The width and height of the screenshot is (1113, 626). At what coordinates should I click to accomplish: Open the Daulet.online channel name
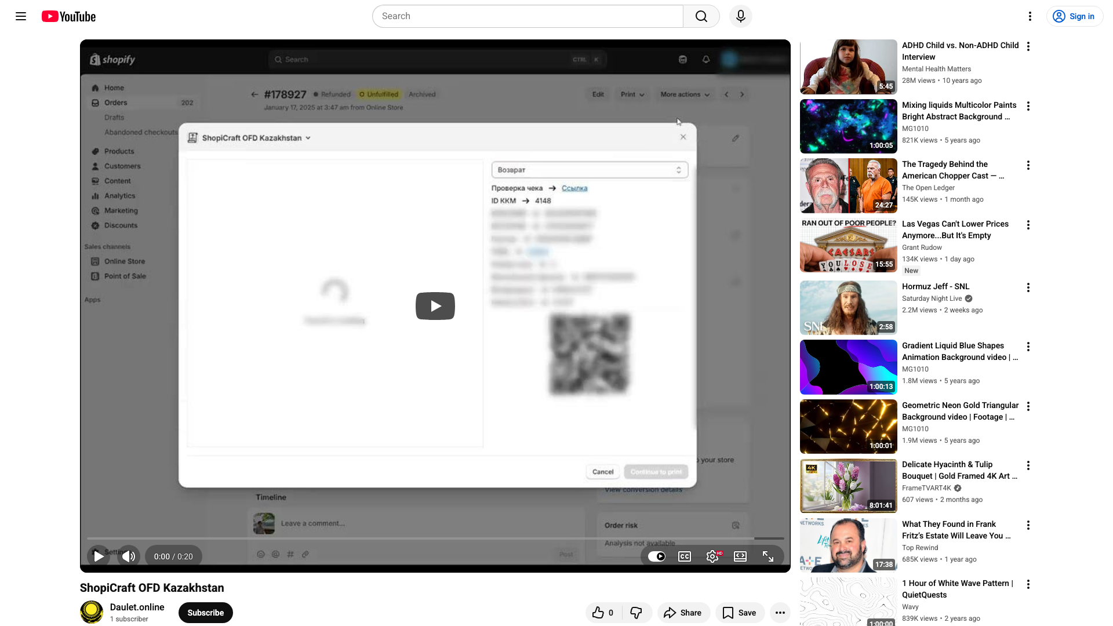pyautogui.click(x=137, y=607)
